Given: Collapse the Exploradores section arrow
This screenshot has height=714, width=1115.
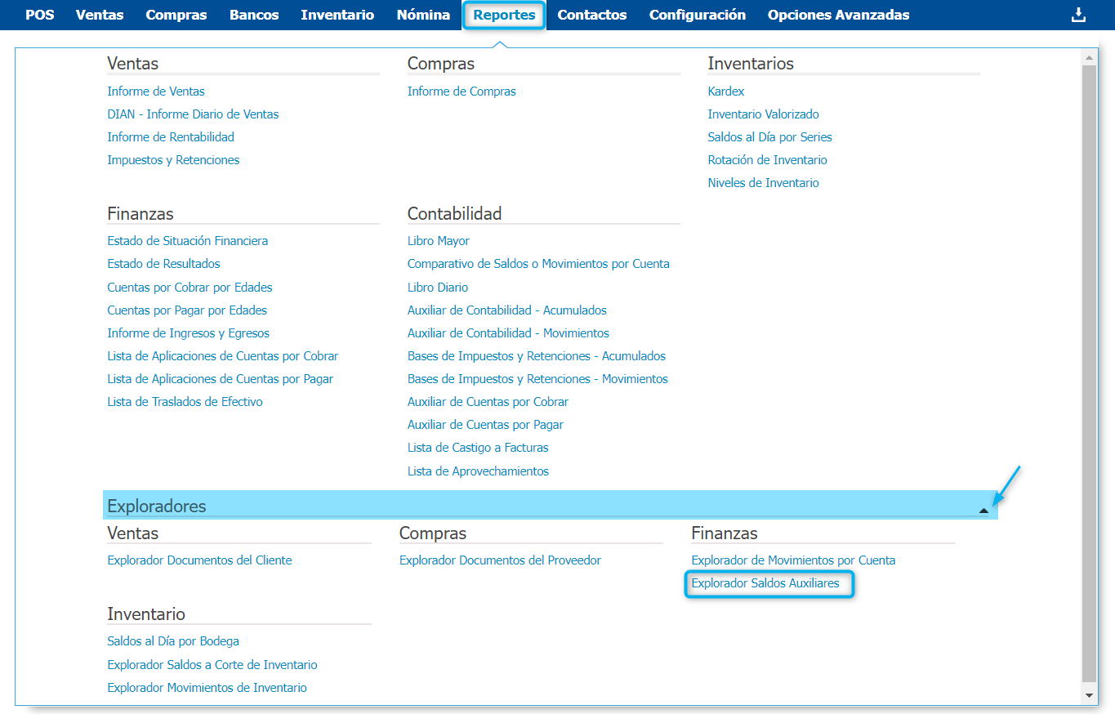Looking at the screenshot, I should 983,510.
